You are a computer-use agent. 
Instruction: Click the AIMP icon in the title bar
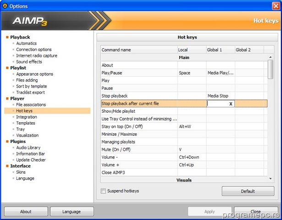5,6
